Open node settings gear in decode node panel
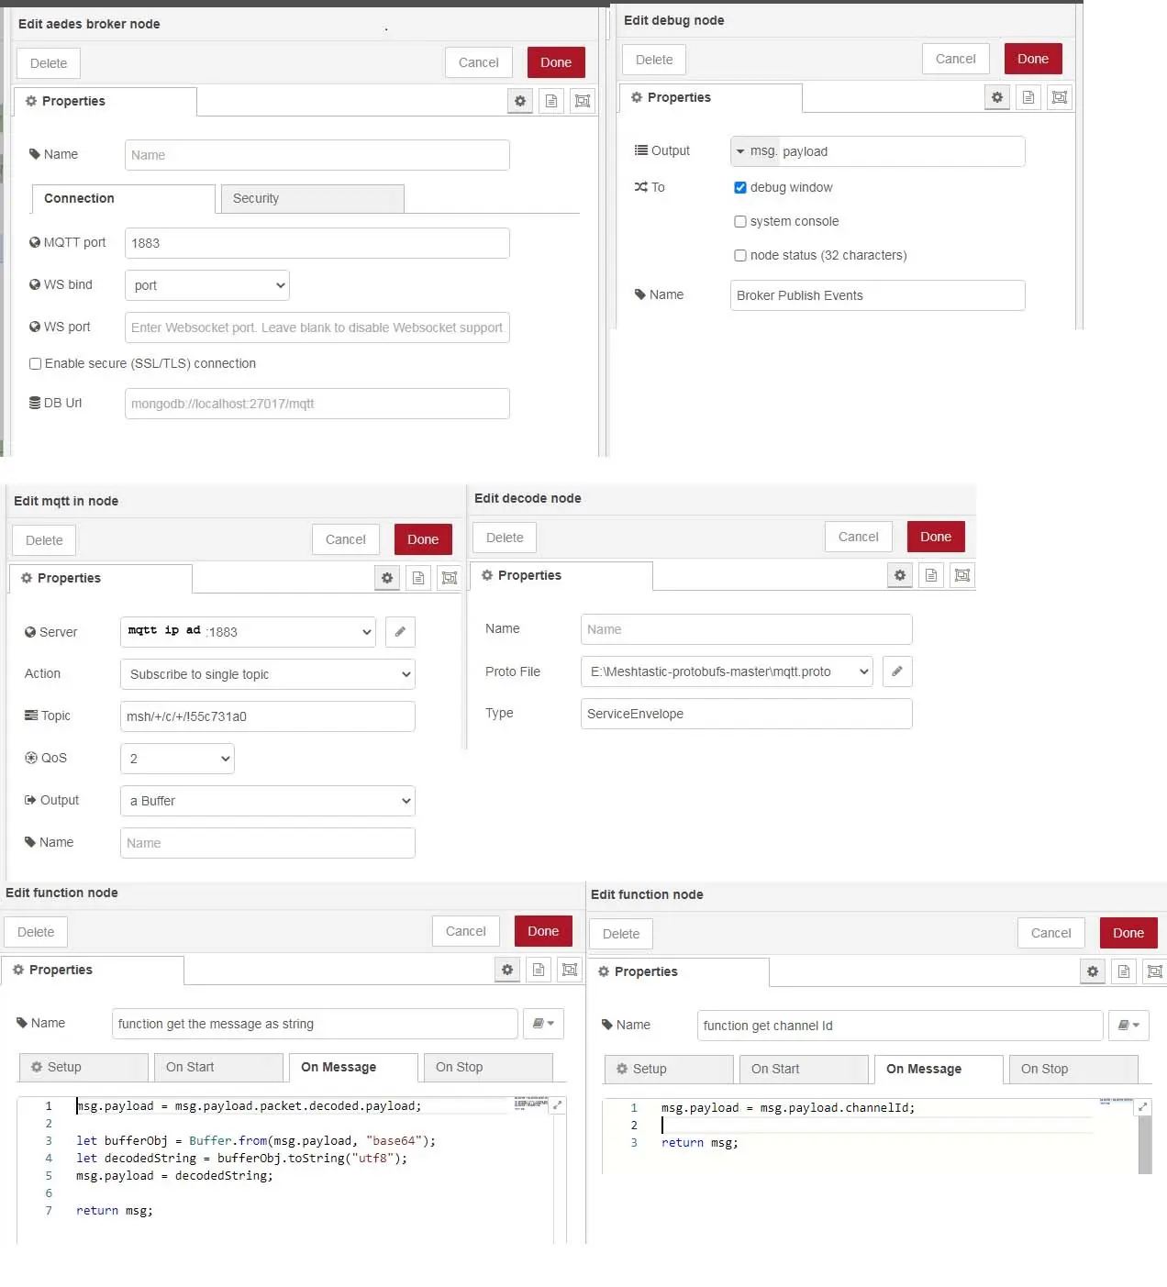1167x1287 pixels. [900, 575]
